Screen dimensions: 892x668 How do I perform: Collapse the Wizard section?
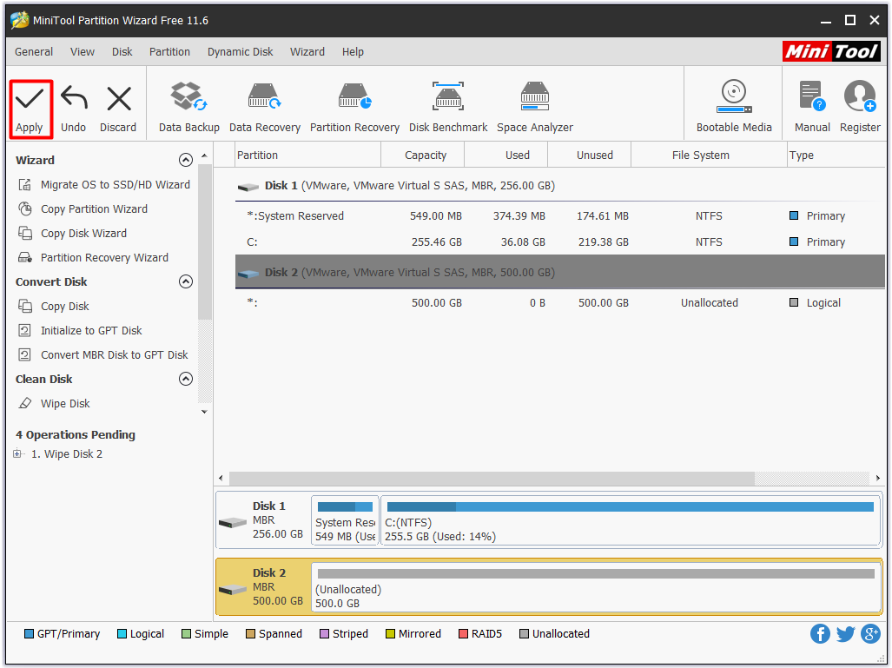point(186,160)
